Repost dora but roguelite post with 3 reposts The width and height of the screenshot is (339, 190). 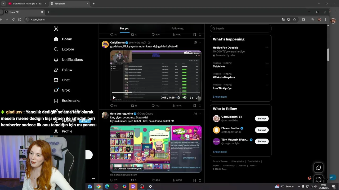[x=133, y=180]
